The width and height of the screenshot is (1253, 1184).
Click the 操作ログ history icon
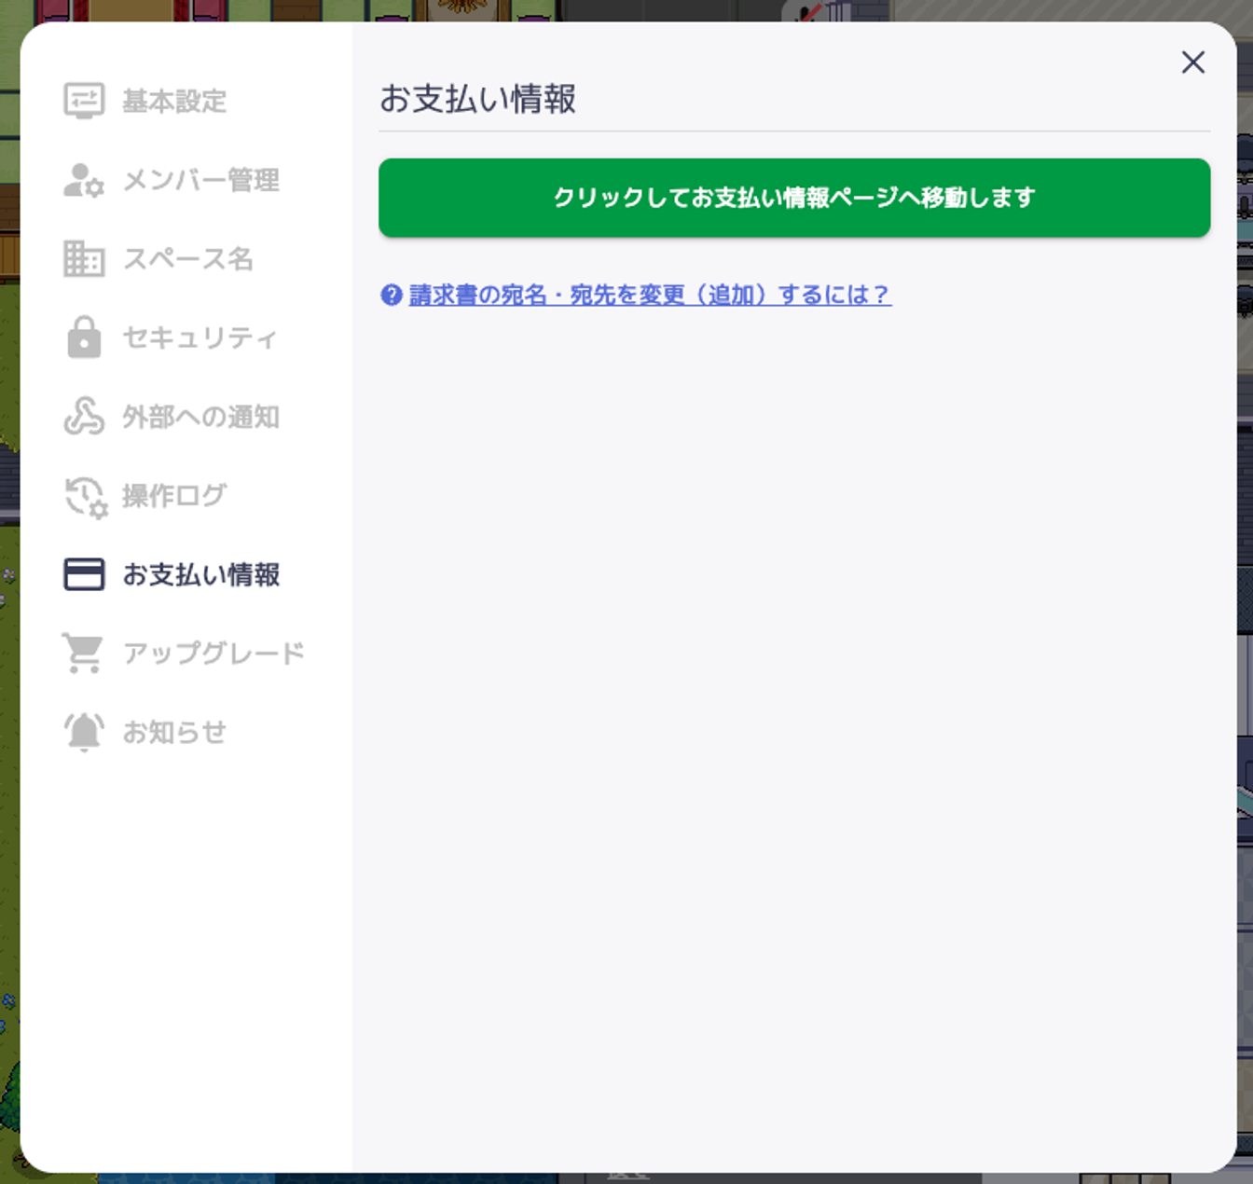click(x=86, y=497)
